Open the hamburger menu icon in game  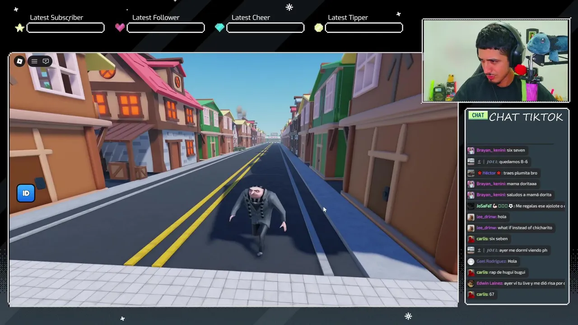point(34,61)
